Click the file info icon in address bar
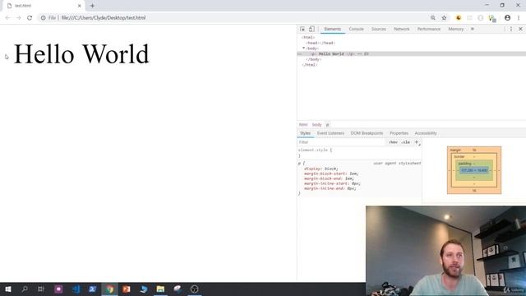526x296 pixels. 44,18
